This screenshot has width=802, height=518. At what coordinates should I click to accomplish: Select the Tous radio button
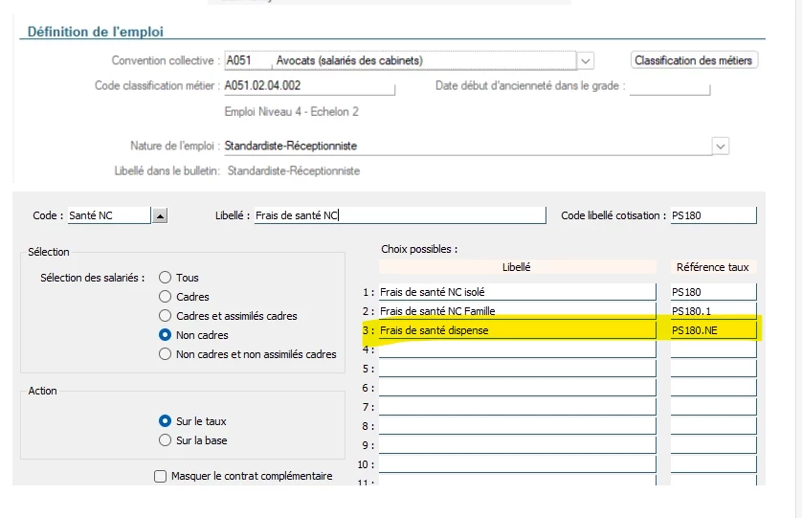click(166, 278)
